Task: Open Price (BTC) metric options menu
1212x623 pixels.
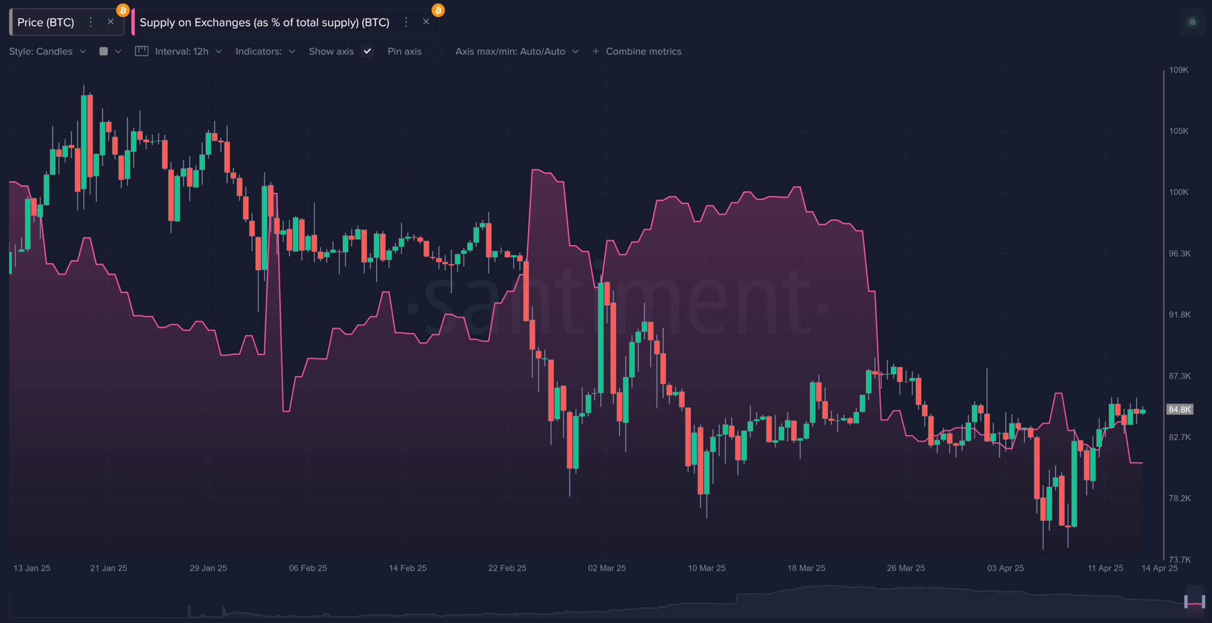Action: click(91, 22)
